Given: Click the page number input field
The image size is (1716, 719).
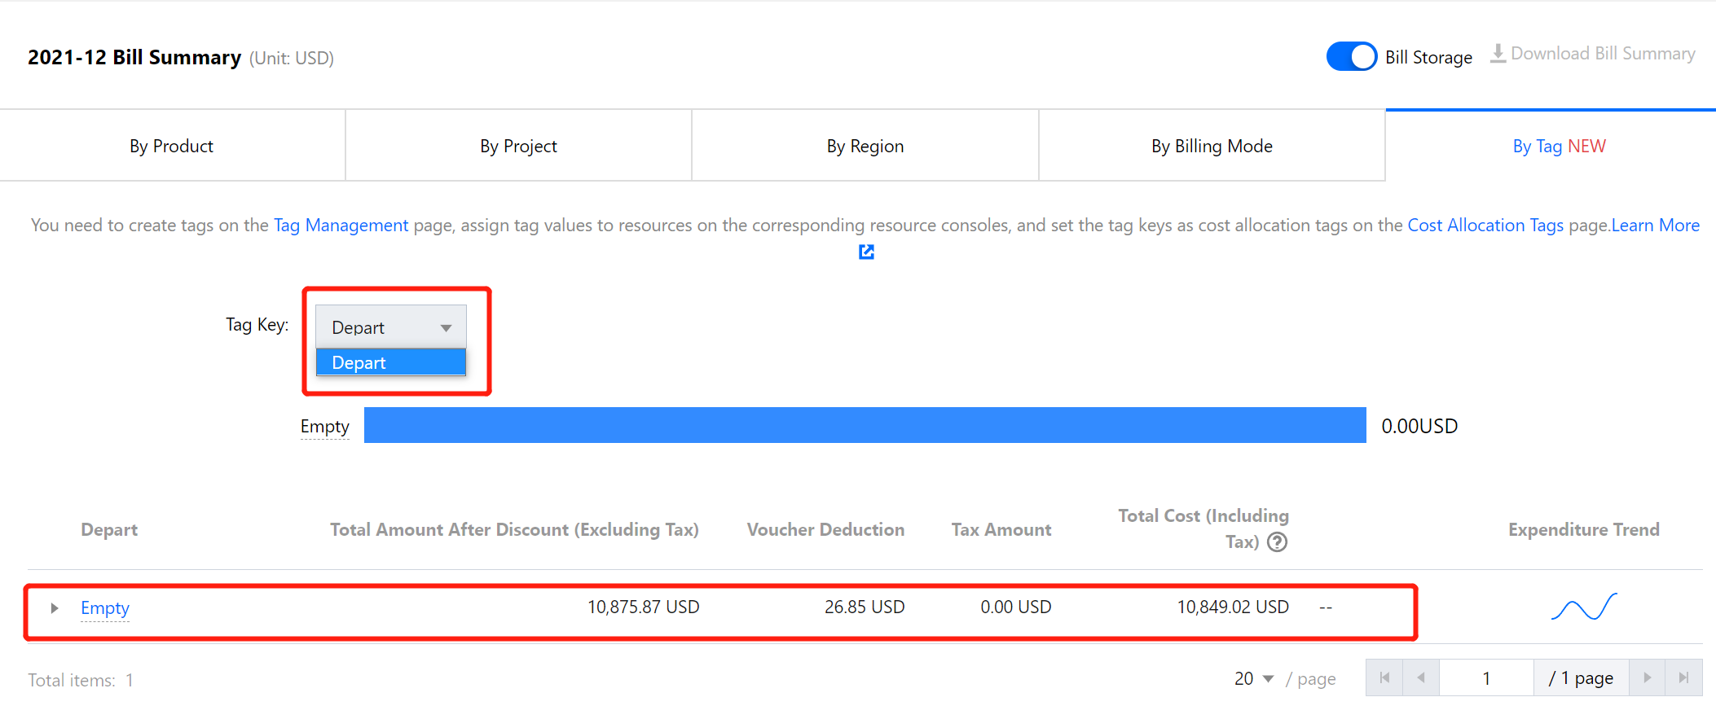Looking at the screenshot, I should [x=1486, y=677].
